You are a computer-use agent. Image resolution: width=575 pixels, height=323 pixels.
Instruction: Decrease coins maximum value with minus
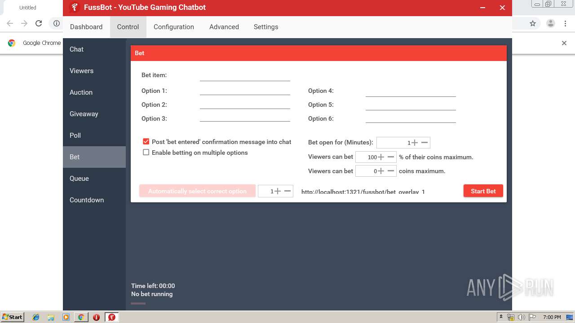pyautogui.click(x=391, y=171)
